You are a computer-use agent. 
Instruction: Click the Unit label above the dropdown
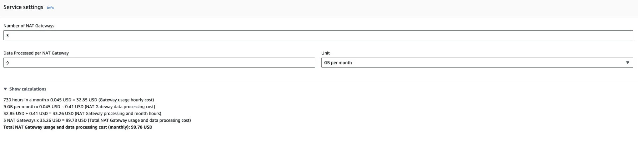click(325, 53)
